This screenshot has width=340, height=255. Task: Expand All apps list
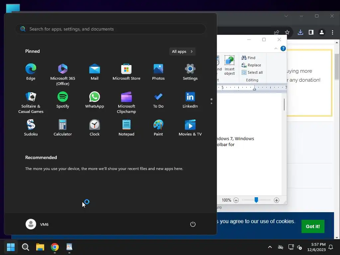[182, 51]
